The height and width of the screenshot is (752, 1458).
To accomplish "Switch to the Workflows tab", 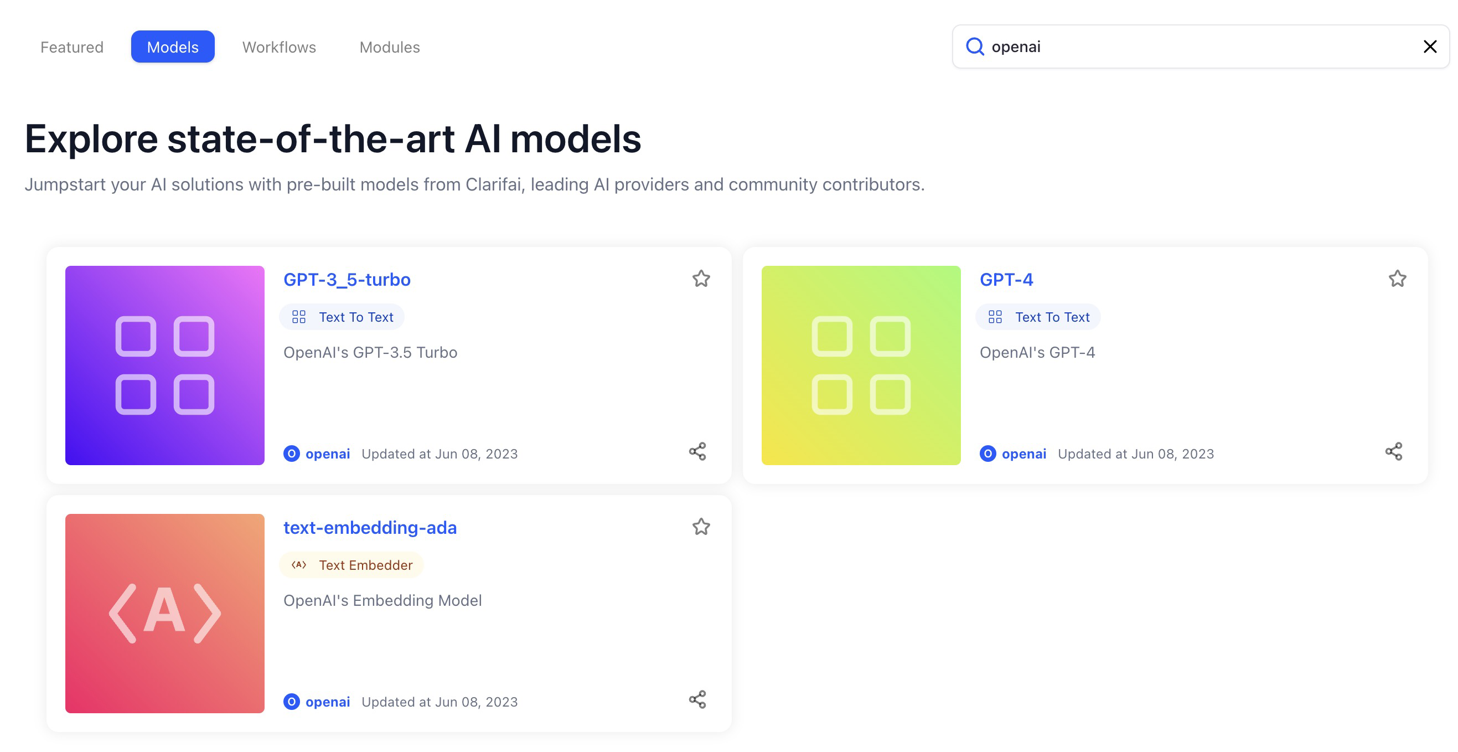I will click(x=279, y=47).
